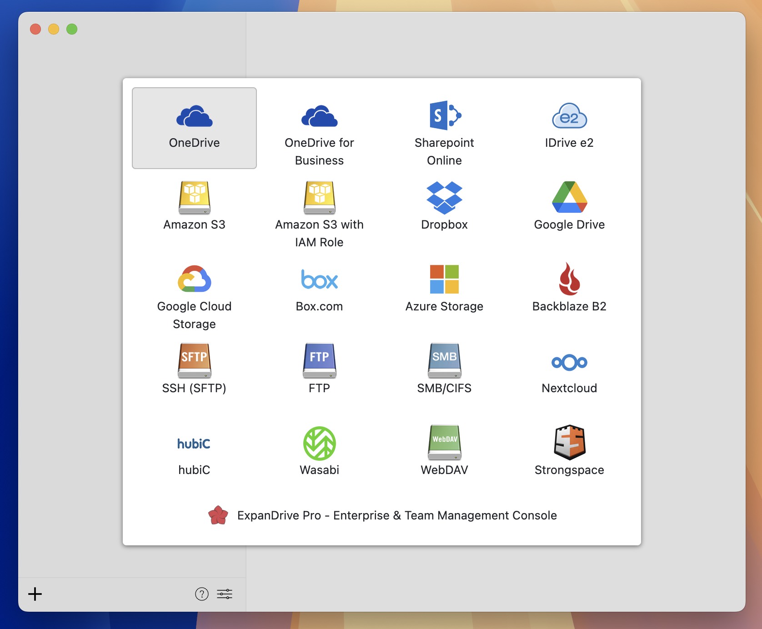
Task: Click the "Azure Storage" label
Action: [x=445, y=306]
